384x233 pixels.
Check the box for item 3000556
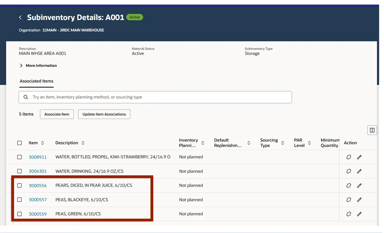(20, 185)
